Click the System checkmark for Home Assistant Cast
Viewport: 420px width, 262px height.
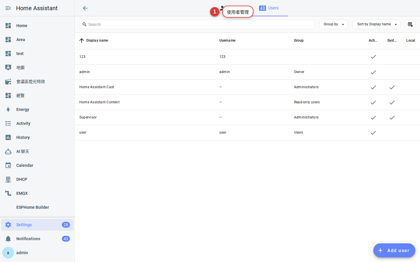click(x=392, y=87)
